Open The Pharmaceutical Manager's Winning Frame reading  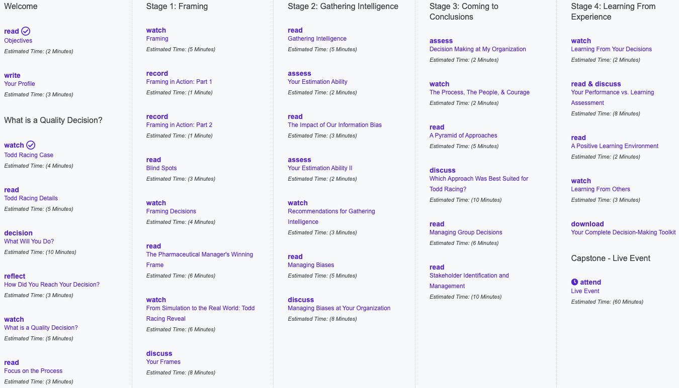coord(199,254)
